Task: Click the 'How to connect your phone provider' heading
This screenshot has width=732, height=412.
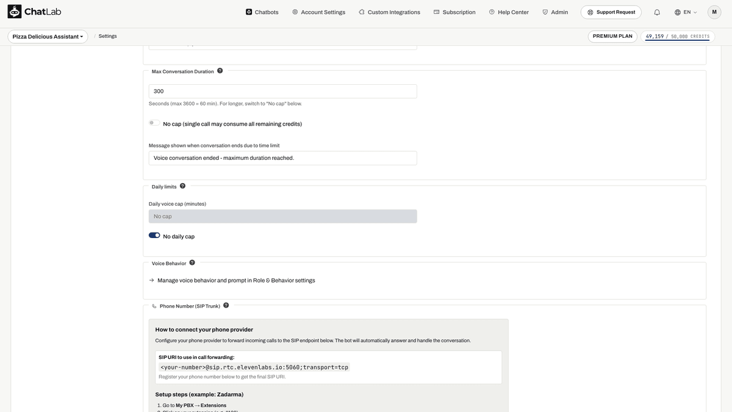Action: click(204, 330)
